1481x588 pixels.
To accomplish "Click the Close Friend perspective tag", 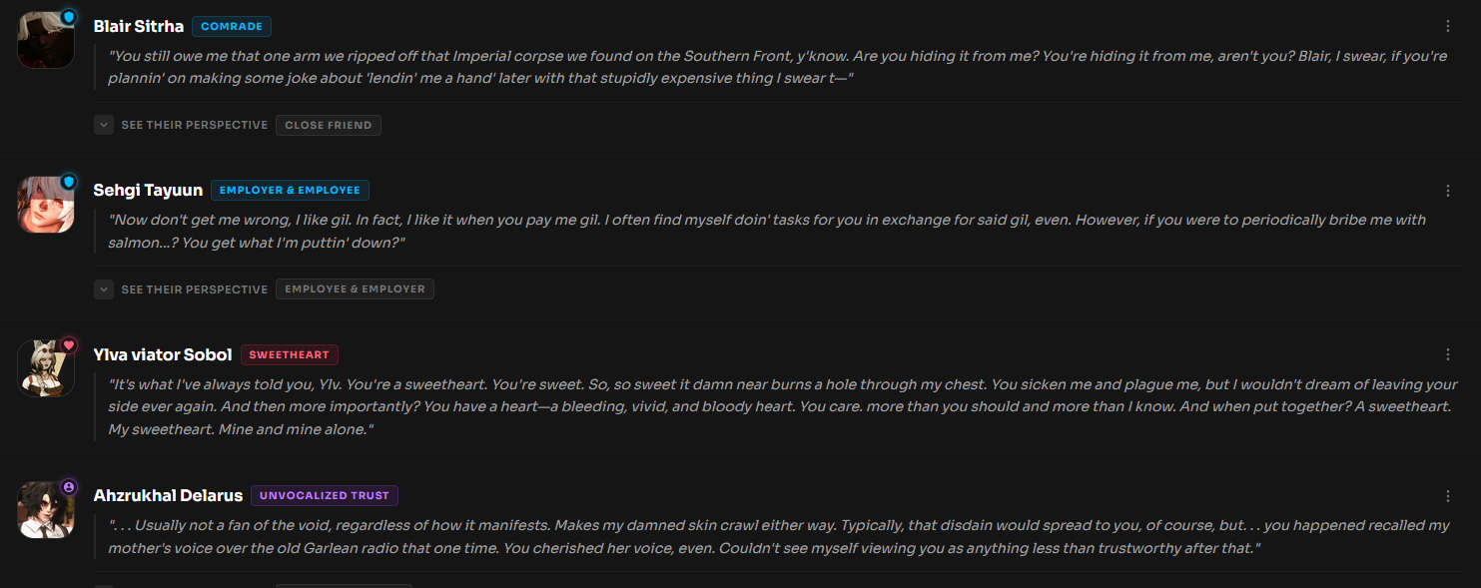I will click(x=328, y=126).
